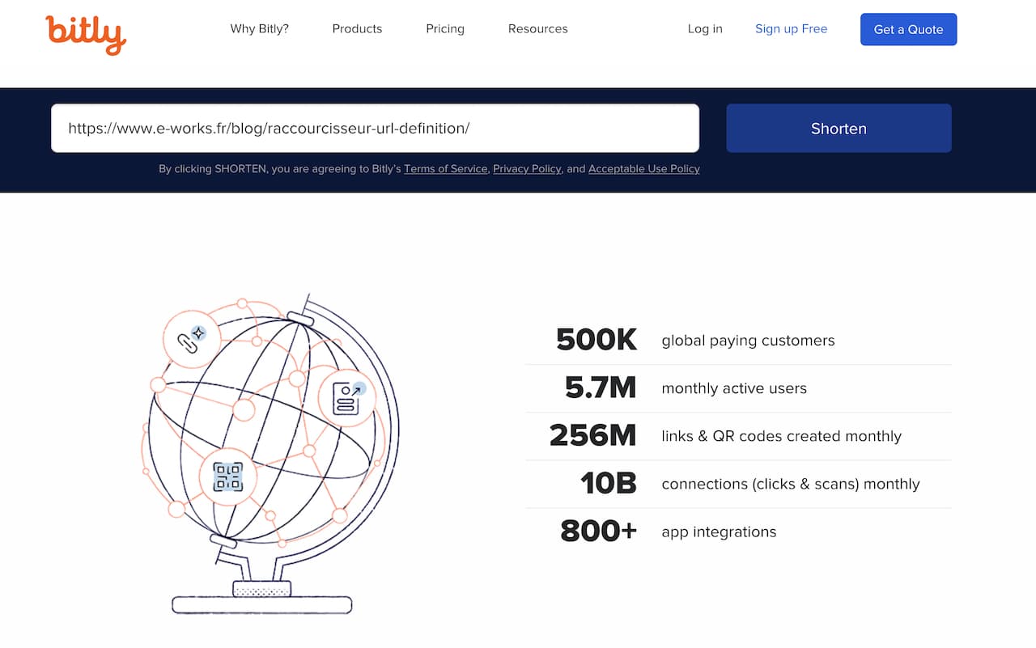Click the 500K statistic number

597,340
